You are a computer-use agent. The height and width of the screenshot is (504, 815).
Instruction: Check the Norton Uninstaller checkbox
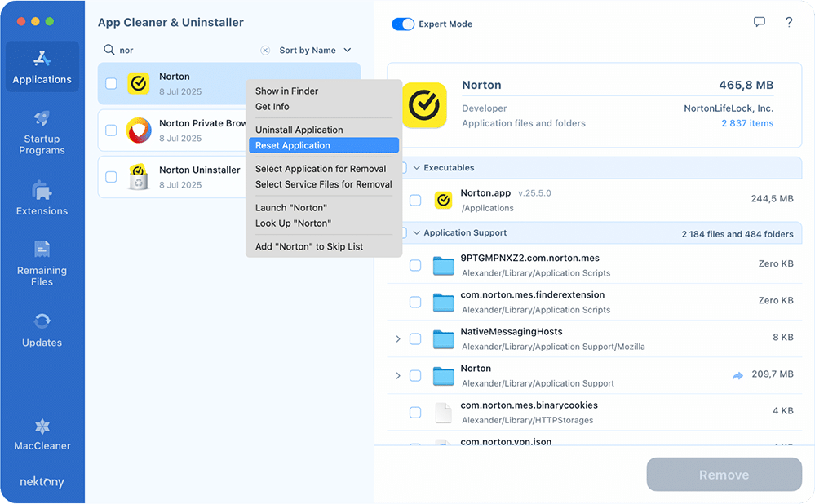point(111,177)
